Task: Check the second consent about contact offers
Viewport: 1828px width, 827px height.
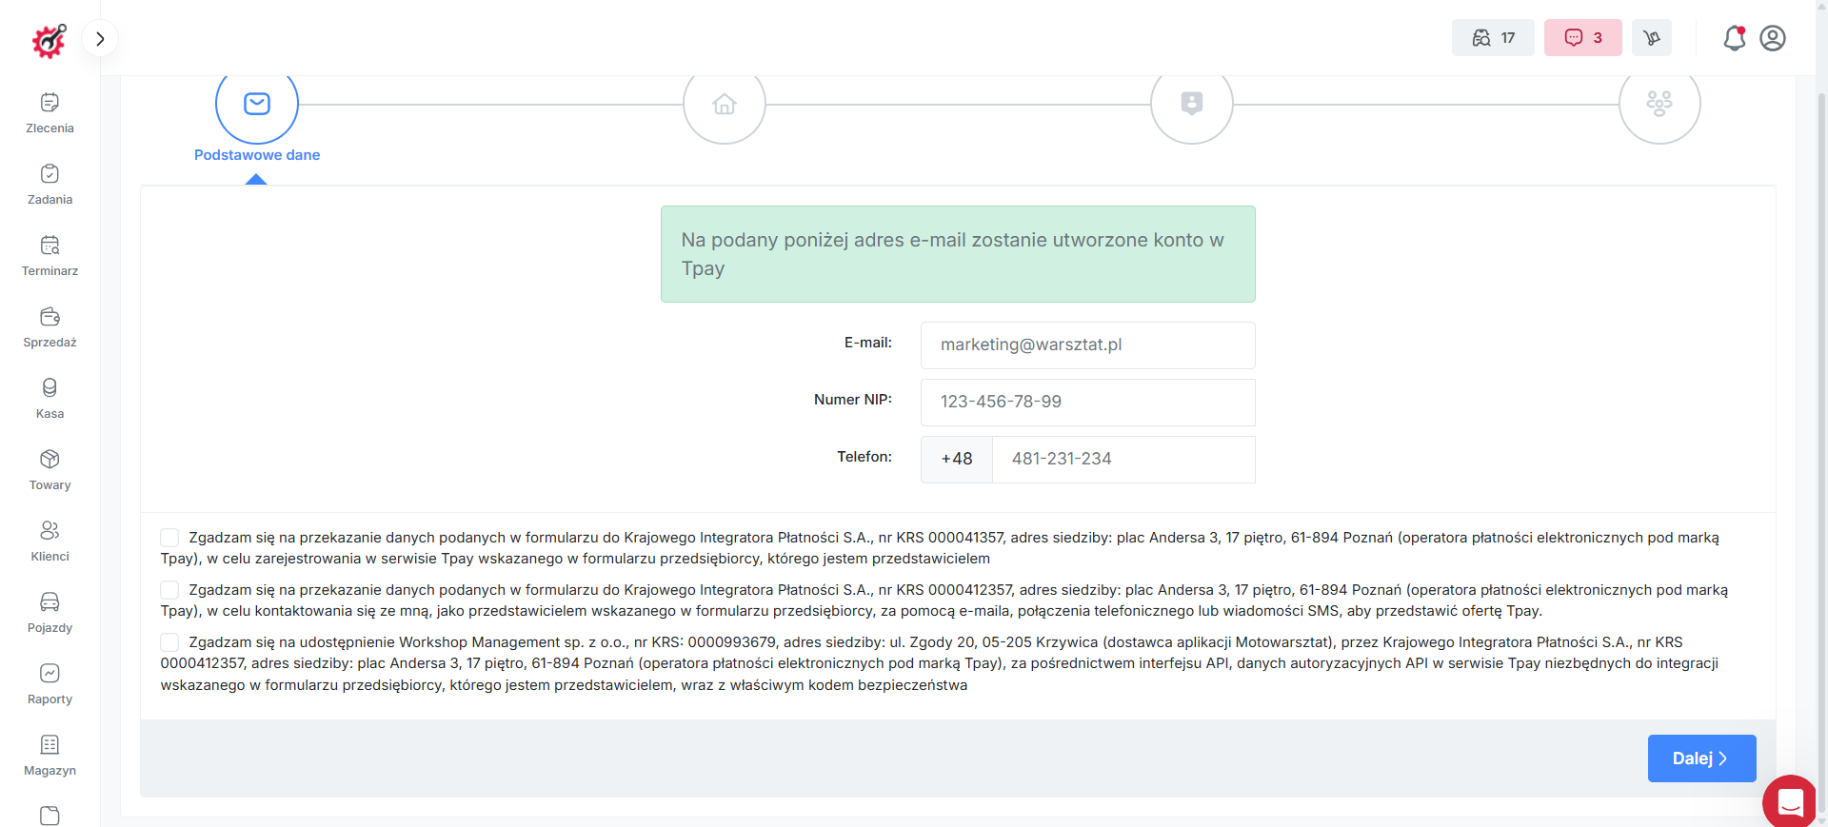Action: 169,590
